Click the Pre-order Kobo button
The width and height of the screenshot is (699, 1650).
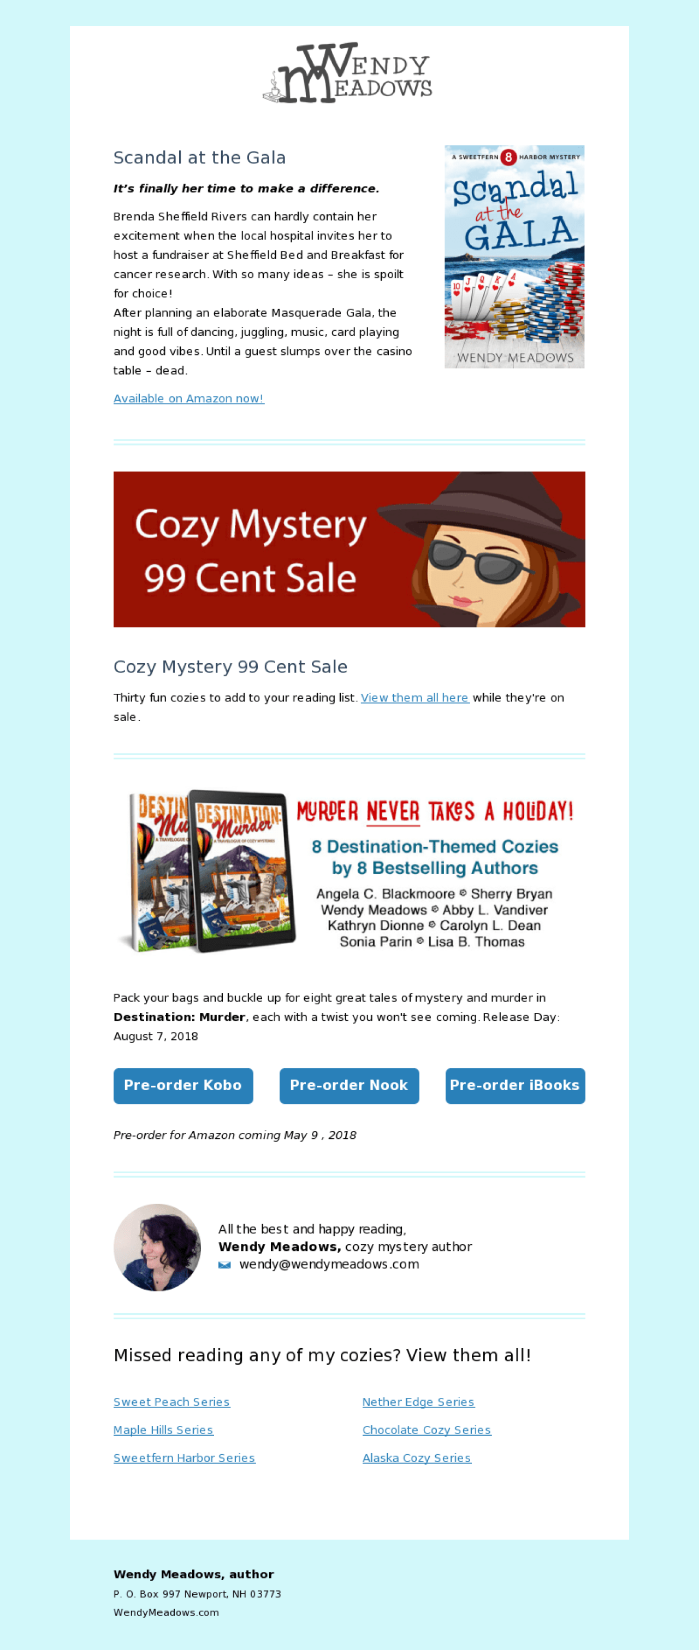[x=183, y=1085]
